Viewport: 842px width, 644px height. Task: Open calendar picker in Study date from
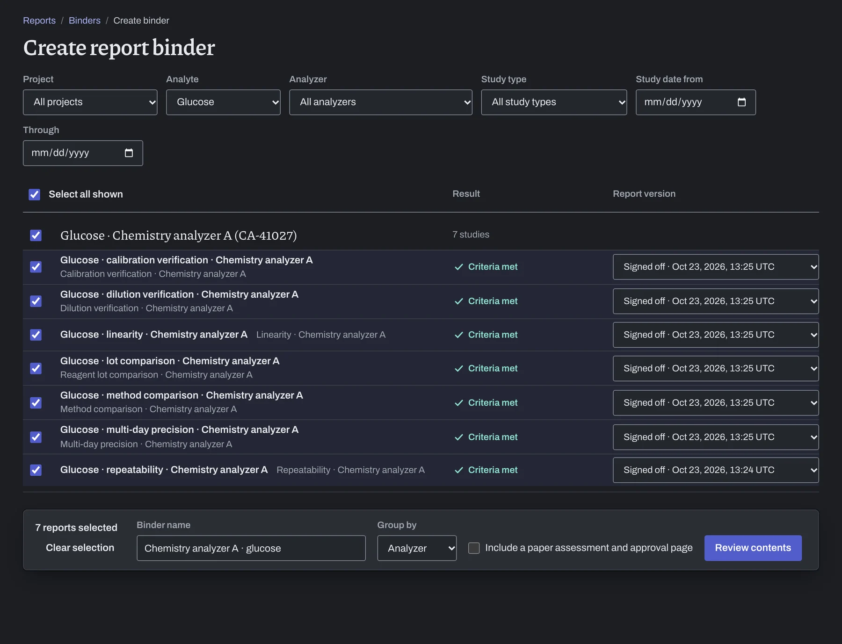(741, 102)
